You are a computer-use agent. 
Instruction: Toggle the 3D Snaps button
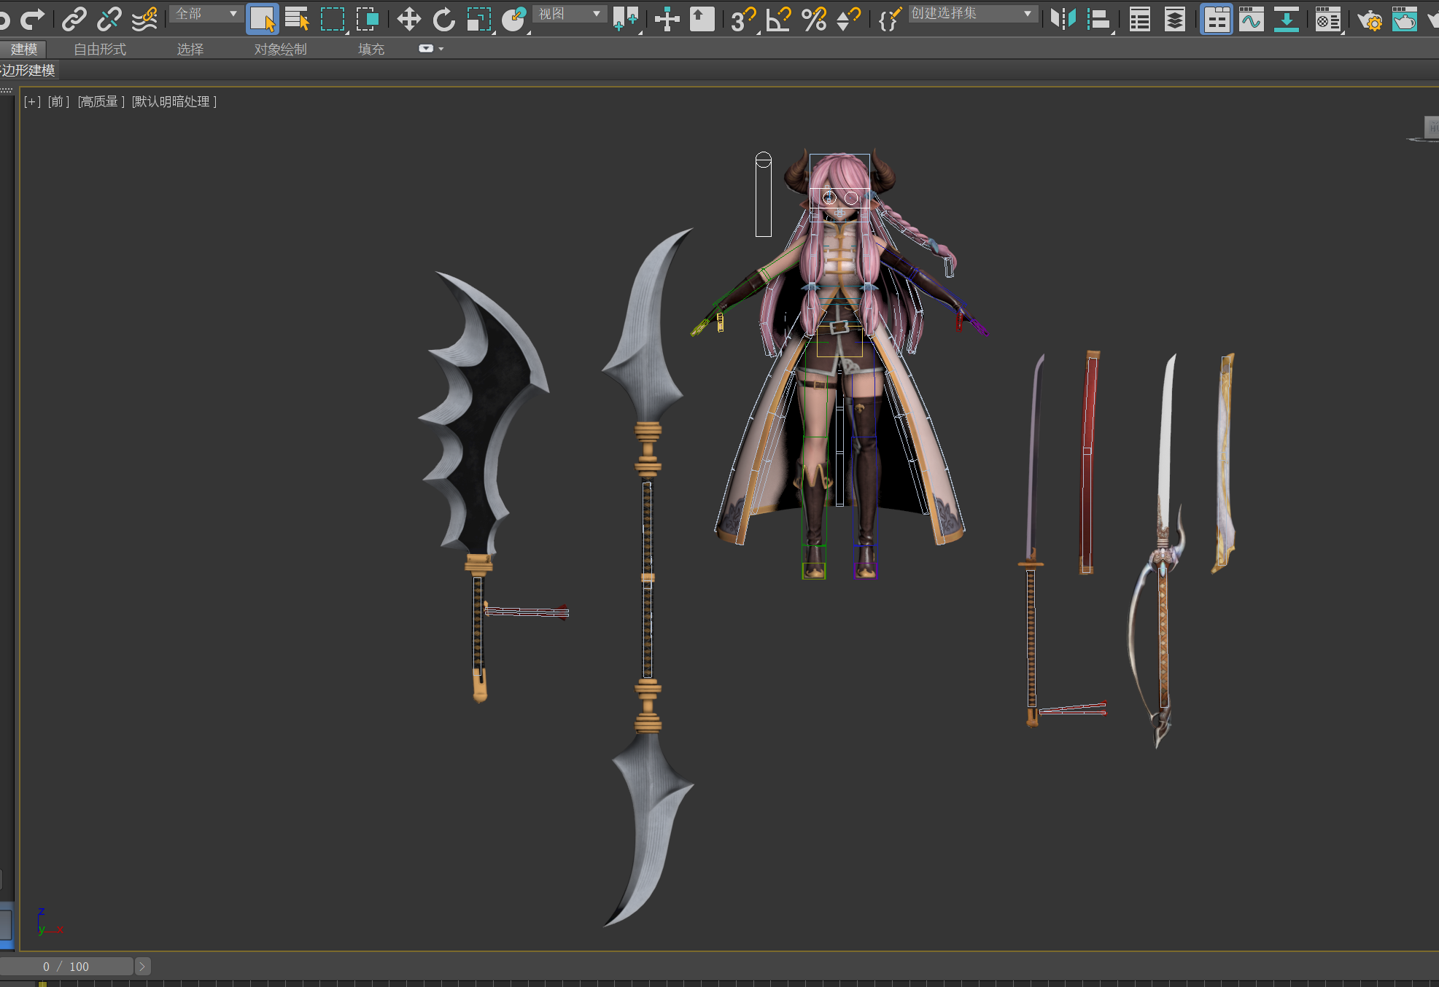[742, 19]
